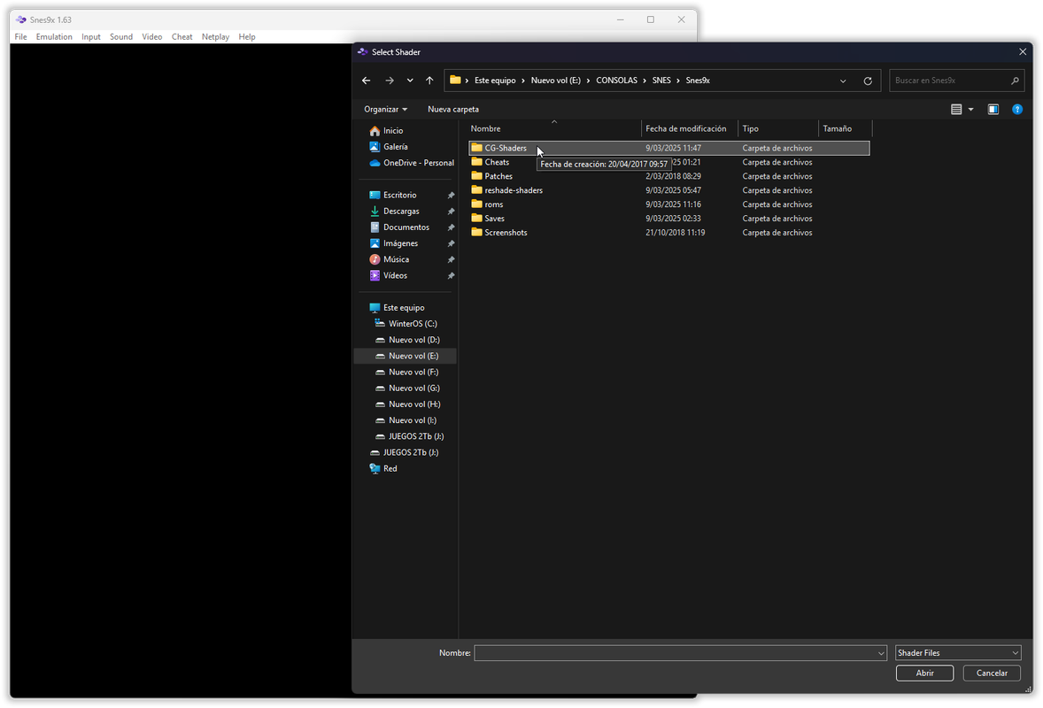1043x708 pixels.
Task: Go up one folder level arrow
Action: pyautogui.click(x=429, y=81)
